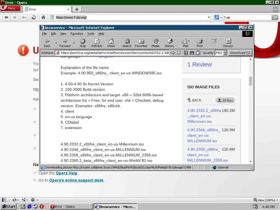Reload the page in Opera
This screenshot has height=210, width=280.
pos(34,17)
